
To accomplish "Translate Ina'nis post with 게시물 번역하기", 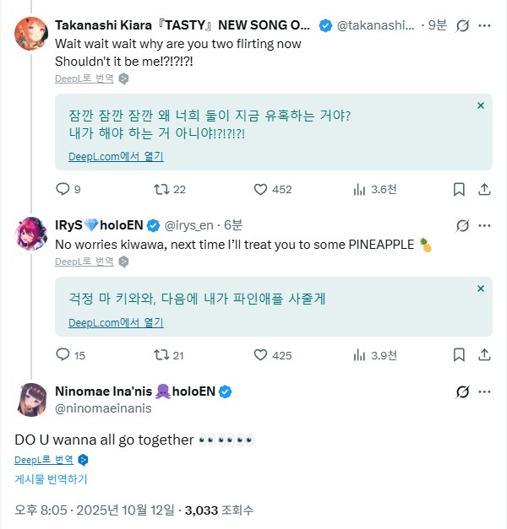I will tap(51, 479).
